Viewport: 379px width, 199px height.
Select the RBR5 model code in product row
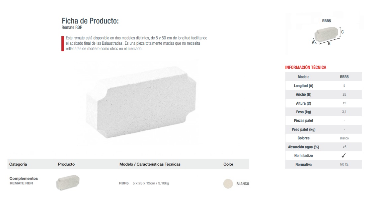click(124, 183)
